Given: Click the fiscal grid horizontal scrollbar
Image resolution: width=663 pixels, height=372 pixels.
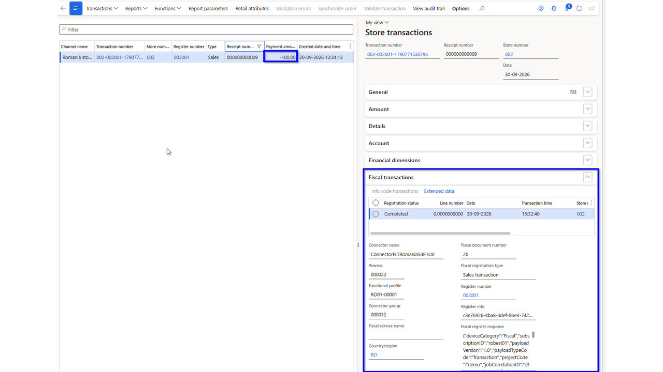Looking at the screenshot, I should tap(440, 233).
